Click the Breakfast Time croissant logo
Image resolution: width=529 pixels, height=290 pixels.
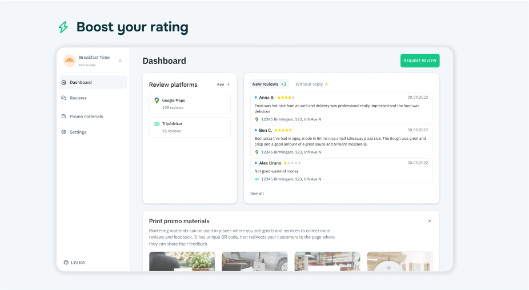[69, 61]
